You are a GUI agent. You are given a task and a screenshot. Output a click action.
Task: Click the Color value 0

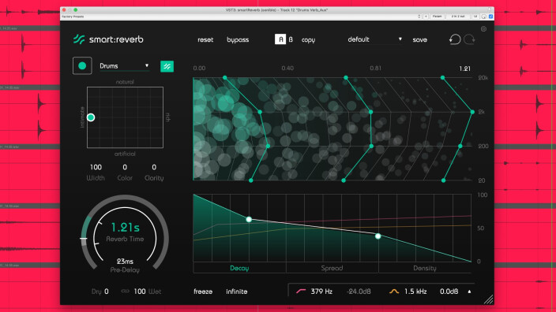pyautogui.click(x=125, y=167)
